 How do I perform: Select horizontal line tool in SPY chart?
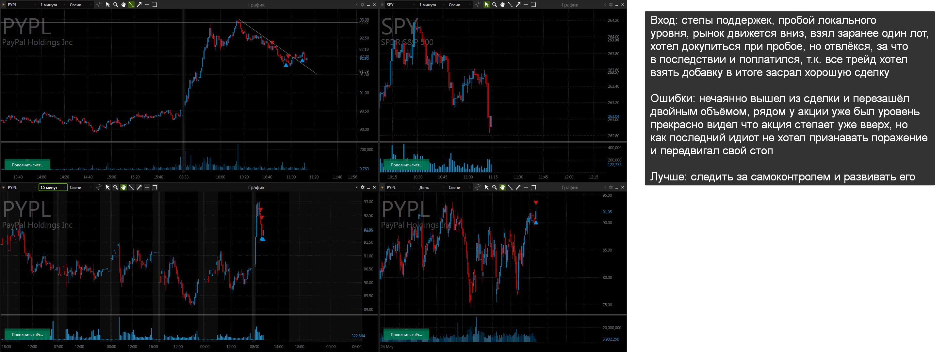point(526,5)
